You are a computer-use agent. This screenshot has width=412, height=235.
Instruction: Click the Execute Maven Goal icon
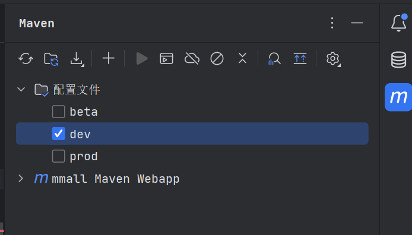point(167,59)
